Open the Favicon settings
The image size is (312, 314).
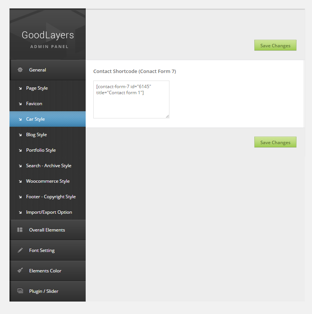(47, 104)
